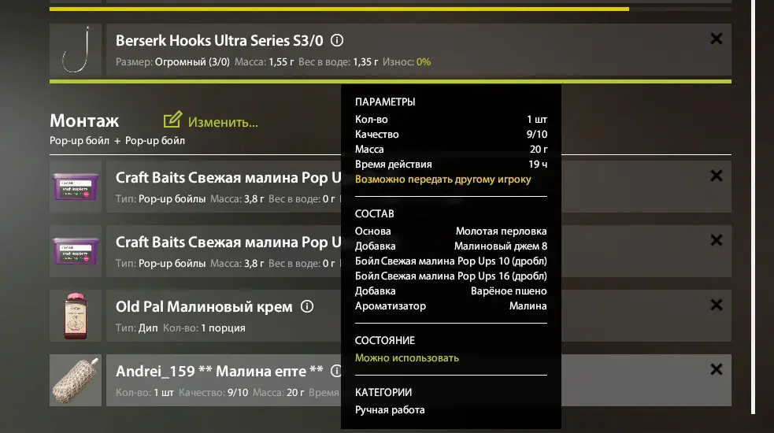Remove the second Craft Baits Pop Up boilie
Viewport: 774px width, 433px height.
click(x=717, y=240)
